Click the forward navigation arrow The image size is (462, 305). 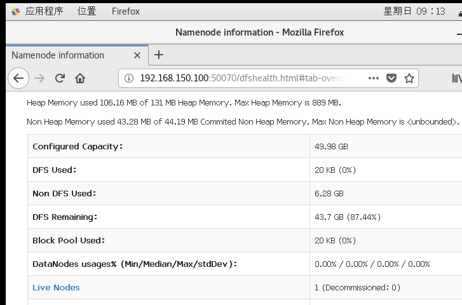click(39, 78)
